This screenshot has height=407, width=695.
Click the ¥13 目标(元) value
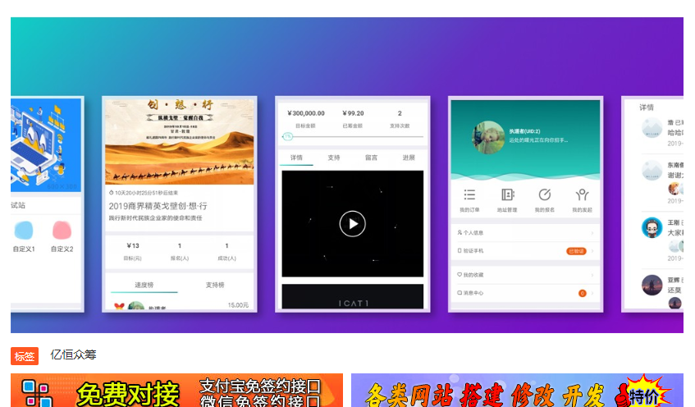(133, 245)
